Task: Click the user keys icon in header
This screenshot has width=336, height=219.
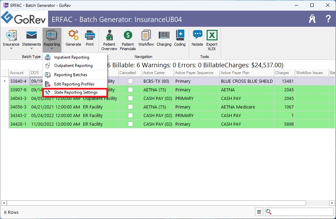Action: 312,19
